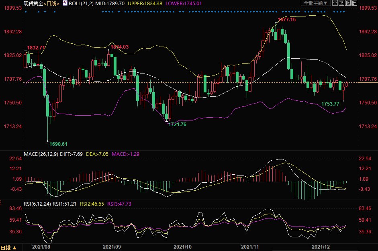
Task: Click the 现货黄金 instrument title
Action: (x=33, y=3)
